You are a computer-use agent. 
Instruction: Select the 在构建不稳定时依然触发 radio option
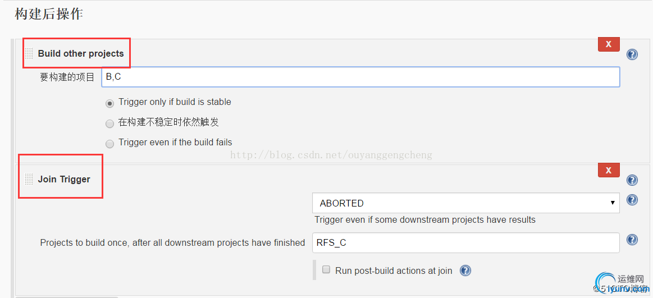tap(110, 123)
